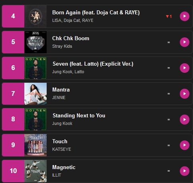Play Seven (feat. Latto) track
The width and height of the screenshot is (193, 183).
pyautogui.click(x=185, y=68)
